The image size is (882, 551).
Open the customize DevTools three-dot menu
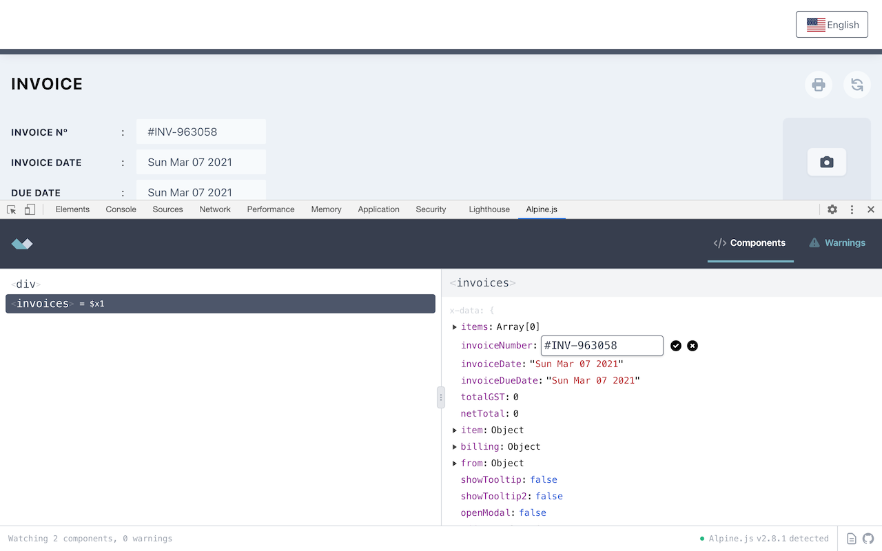pos(852,209)
